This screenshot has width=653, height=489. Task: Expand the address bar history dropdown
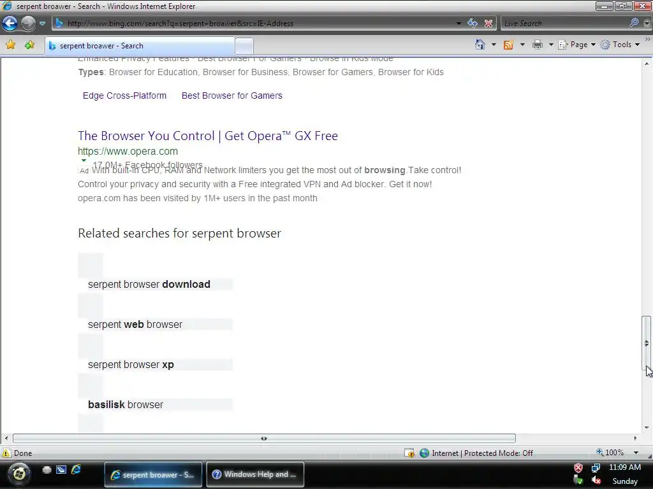pos(459,24)
